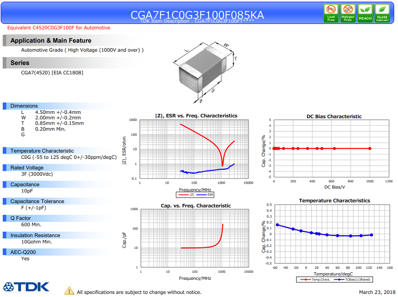Select the Temperature/degC axis label

click(333, 274)
